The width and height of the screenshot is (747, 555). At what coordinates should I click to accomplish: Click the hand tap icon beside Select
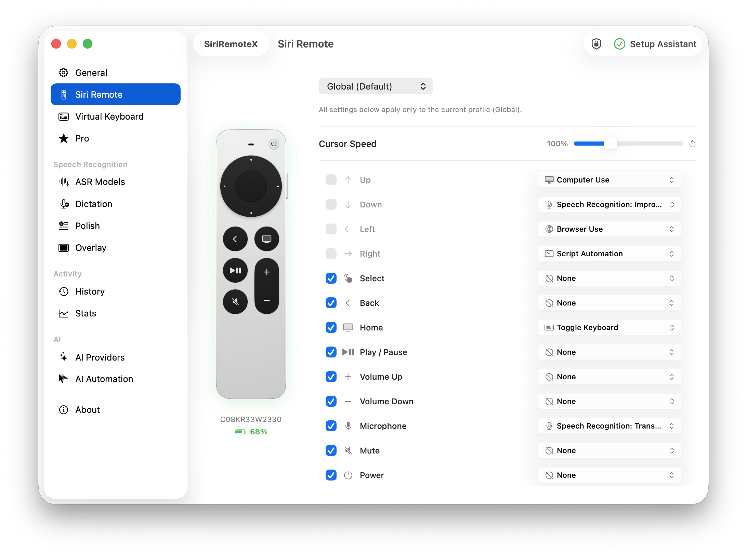point(348,279)
